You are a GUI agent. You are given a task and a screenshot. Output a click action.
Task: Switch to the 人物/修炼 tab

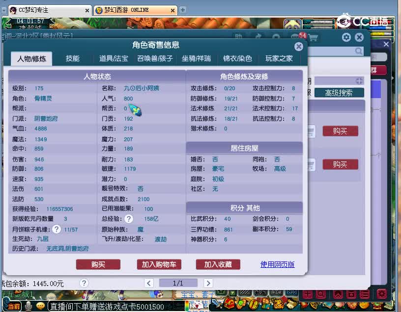point(32,59)
